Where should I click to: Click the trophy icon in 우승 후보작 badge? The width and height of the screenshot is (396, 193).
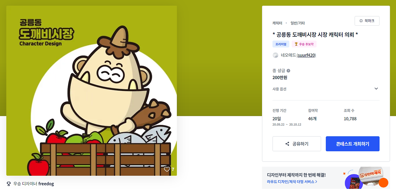(x=296, y=44)
